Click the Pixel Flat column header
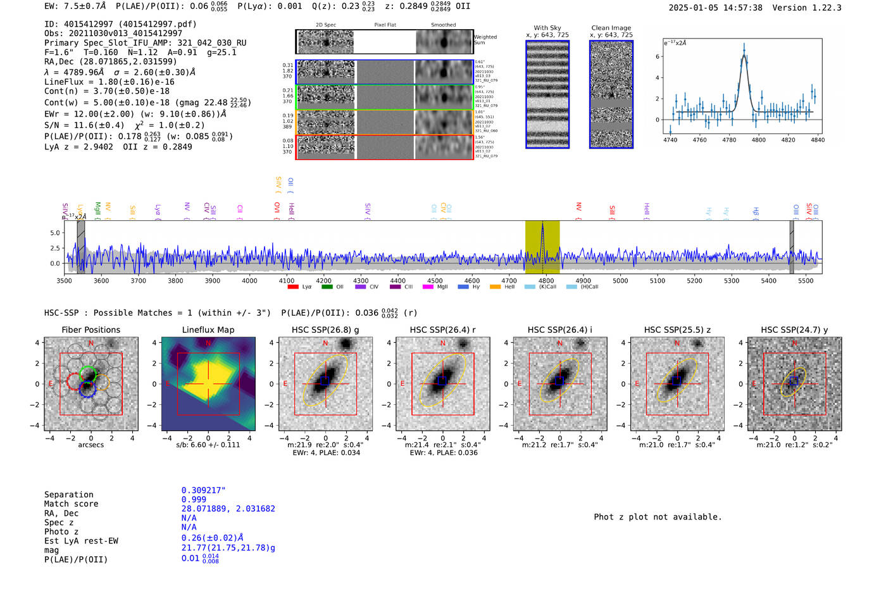Image resolution: width=886 pixels, height=603 pixels. (x=385, y=25)
